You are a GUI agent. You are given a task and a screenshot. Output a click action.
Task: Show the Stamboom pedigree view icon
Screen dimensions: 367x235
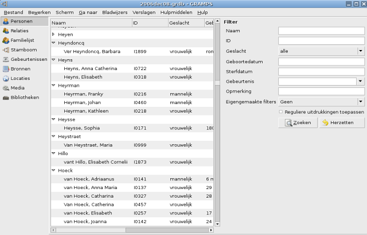coord(6,50)
